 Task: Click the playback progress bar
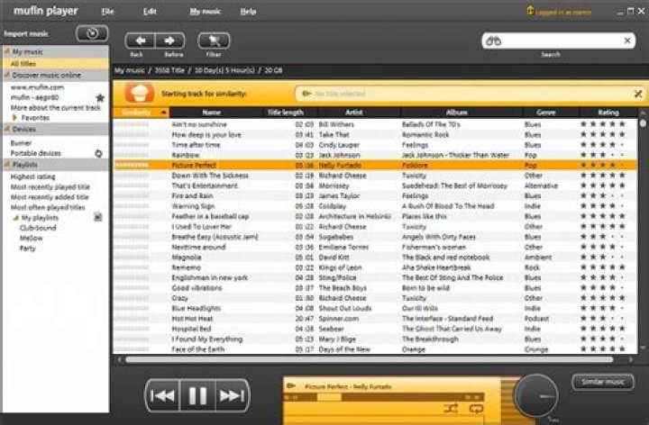(383, 397)
